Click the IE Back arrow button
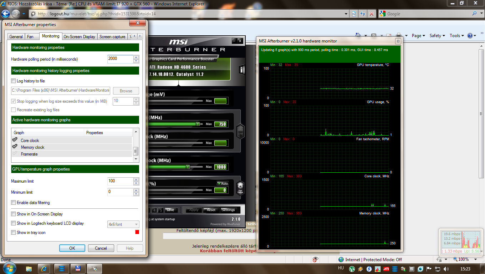Image resolution: width=485 pixels, height=274 pixels. tap(6, 14)
